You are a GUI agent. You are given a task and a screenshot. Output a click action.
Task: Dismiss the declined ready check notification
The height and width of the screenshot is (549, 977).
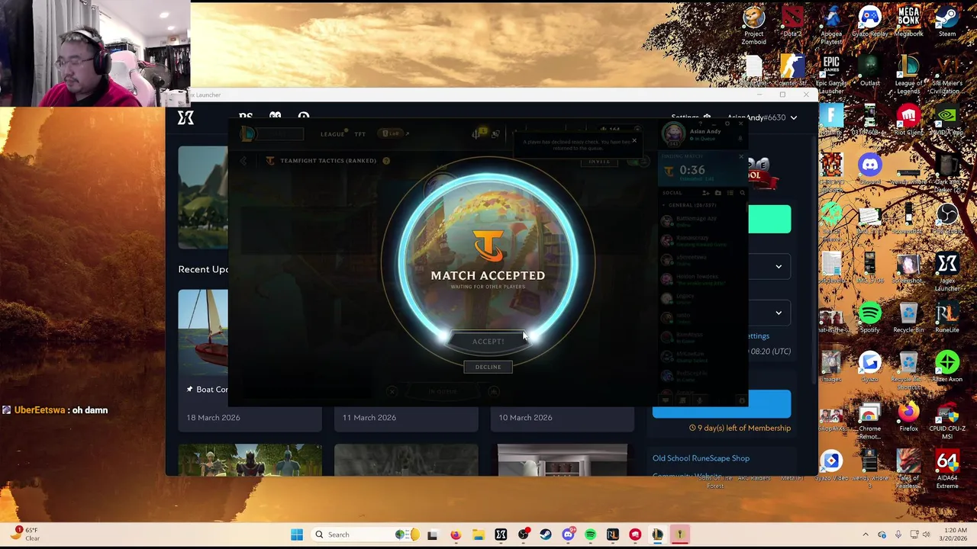[634, 140]
